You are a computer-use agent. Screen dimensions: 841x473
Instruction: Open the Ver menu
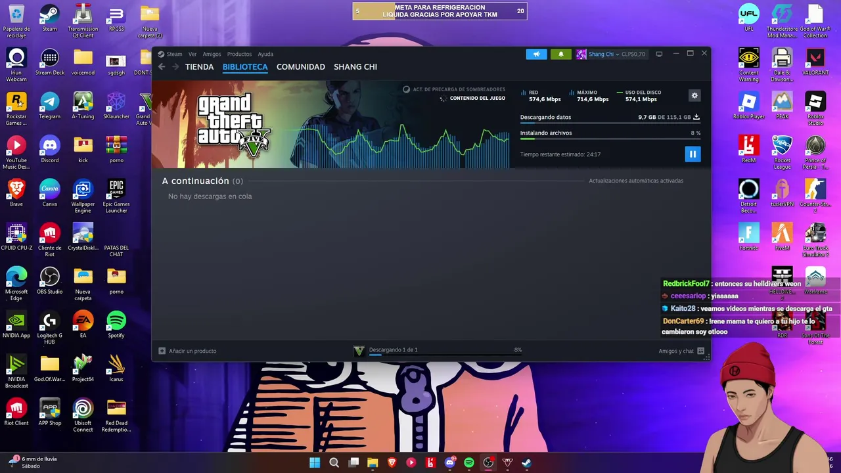(193, 55)
